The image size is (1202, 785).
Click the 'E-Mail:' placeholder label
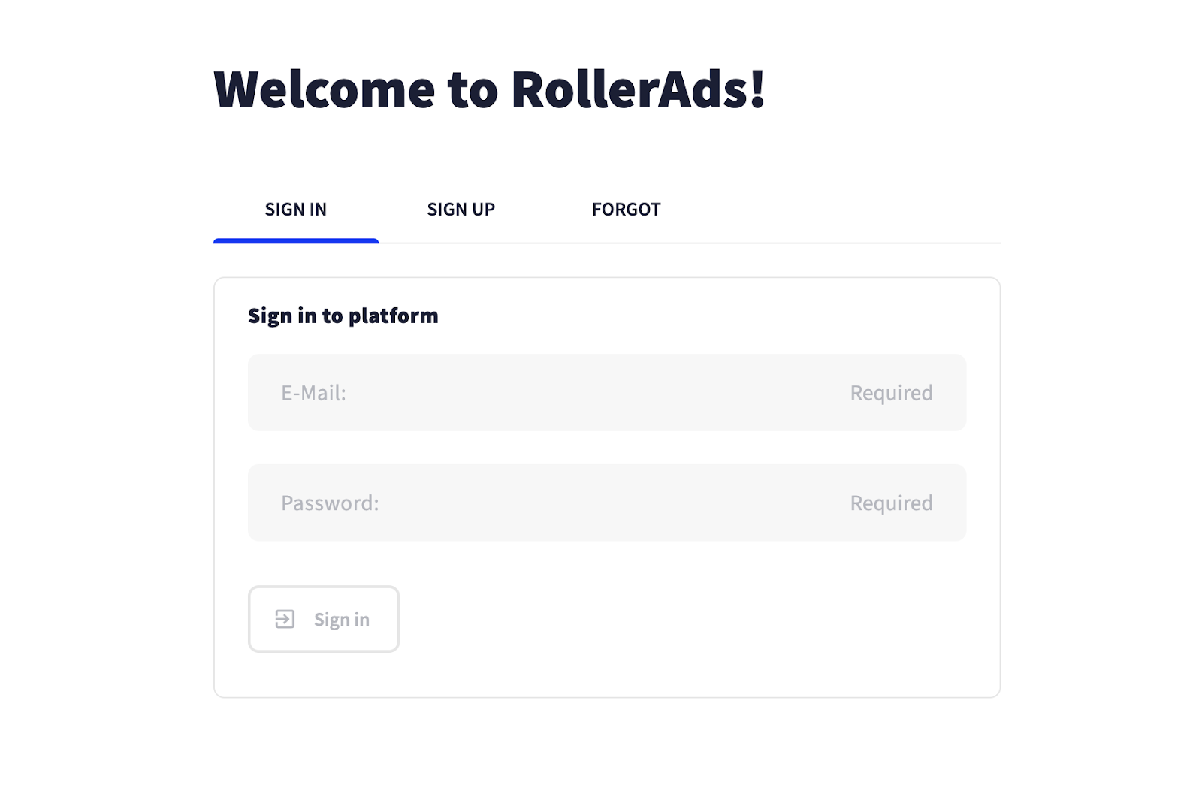click(x=313, y=393)
